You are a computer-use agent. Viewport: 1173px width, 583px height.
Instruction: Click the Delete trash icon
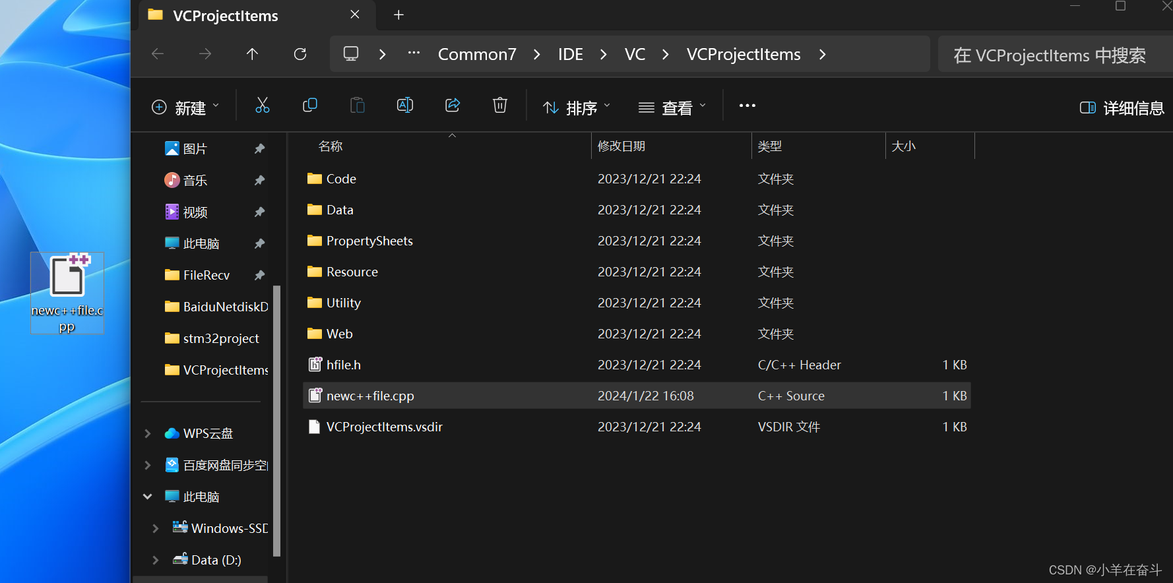tap(500, 106)
